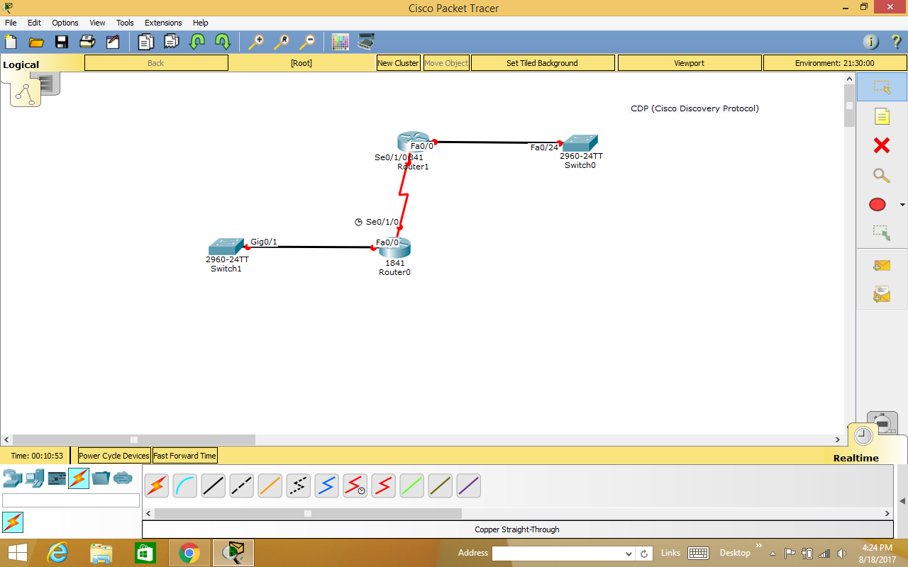Select the Inspect magnifier tool
Viewport: 908px width, 567px height.
click(881, 175)
